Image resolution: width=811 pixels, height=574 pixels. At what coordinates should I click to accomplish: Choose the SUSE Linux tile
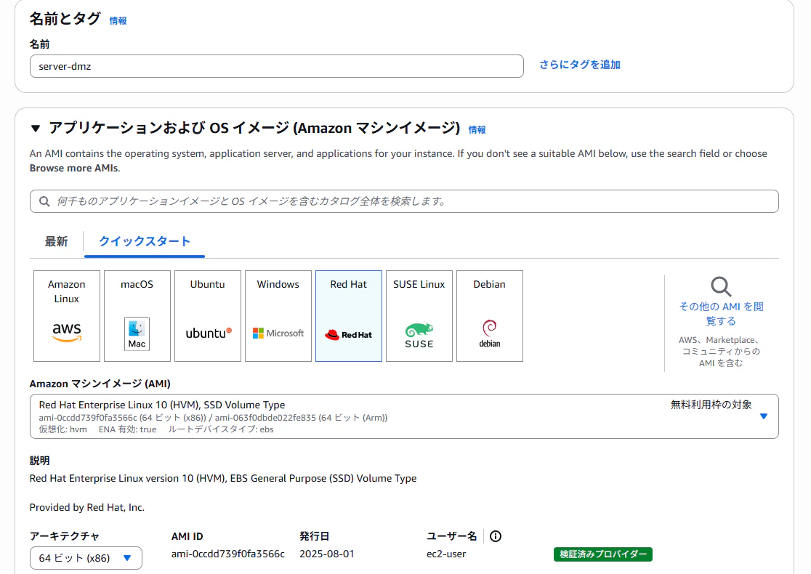[x=419, y=316]
